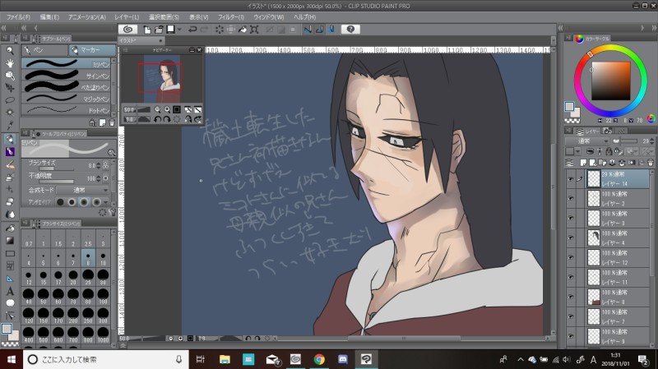Hide layer レイヤー 14 with eye icon
Viewport: 658px width, 369px height.
tap(570, 178)
